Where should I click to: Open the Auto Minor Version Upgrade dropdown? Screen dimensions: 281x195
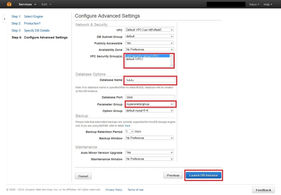[149, 152]
